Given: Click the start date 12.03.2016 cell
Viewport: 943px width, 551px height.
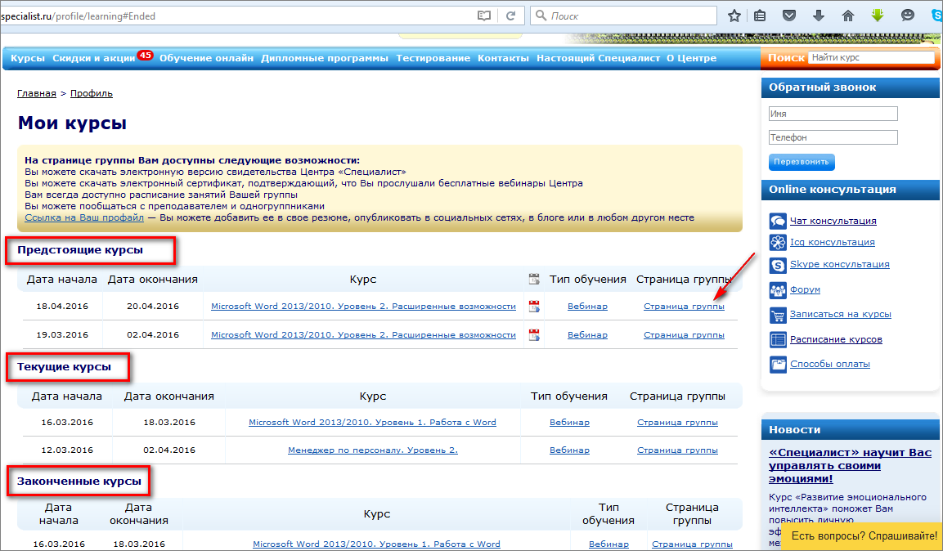Looking at the screenshot, I should point(67,450).
